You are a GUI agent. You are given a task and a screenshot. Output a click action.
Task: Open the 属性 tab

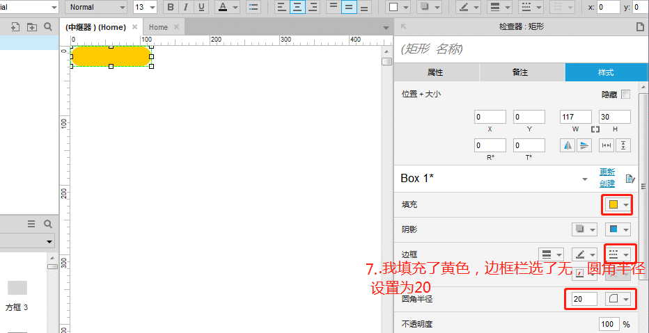[435, 73]
